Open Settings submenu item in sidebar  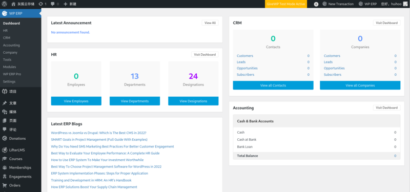tap(9, 81)
